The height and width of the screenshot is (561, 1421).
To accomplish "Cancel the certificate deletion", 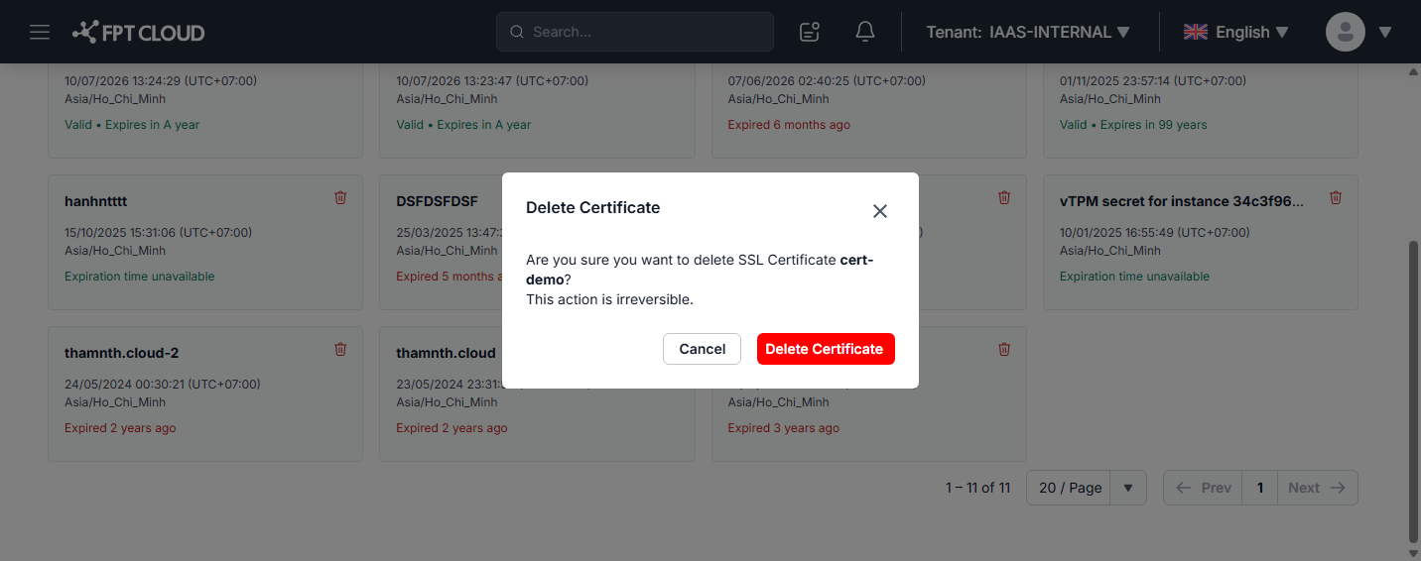I will tap(702, 349).
